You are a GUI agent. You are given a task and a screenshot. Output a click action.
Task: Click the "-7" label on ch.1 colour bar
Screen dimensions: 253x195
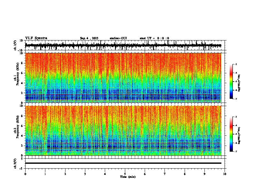236,99
